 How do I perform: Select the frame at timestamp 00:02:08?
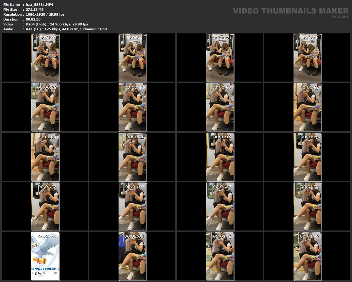[133, 256]
